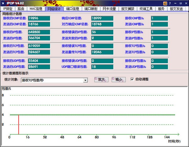Toggle the 自动调整 checkbox
Viewport: 189px width, 147px height.
pyautogui.click(x=132, y=79)
